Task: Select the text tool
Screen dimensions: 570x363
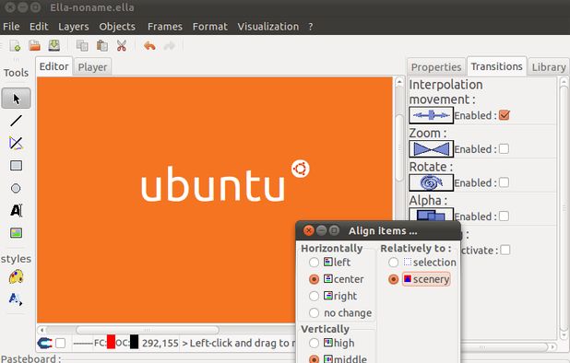Action: (17, 210)
